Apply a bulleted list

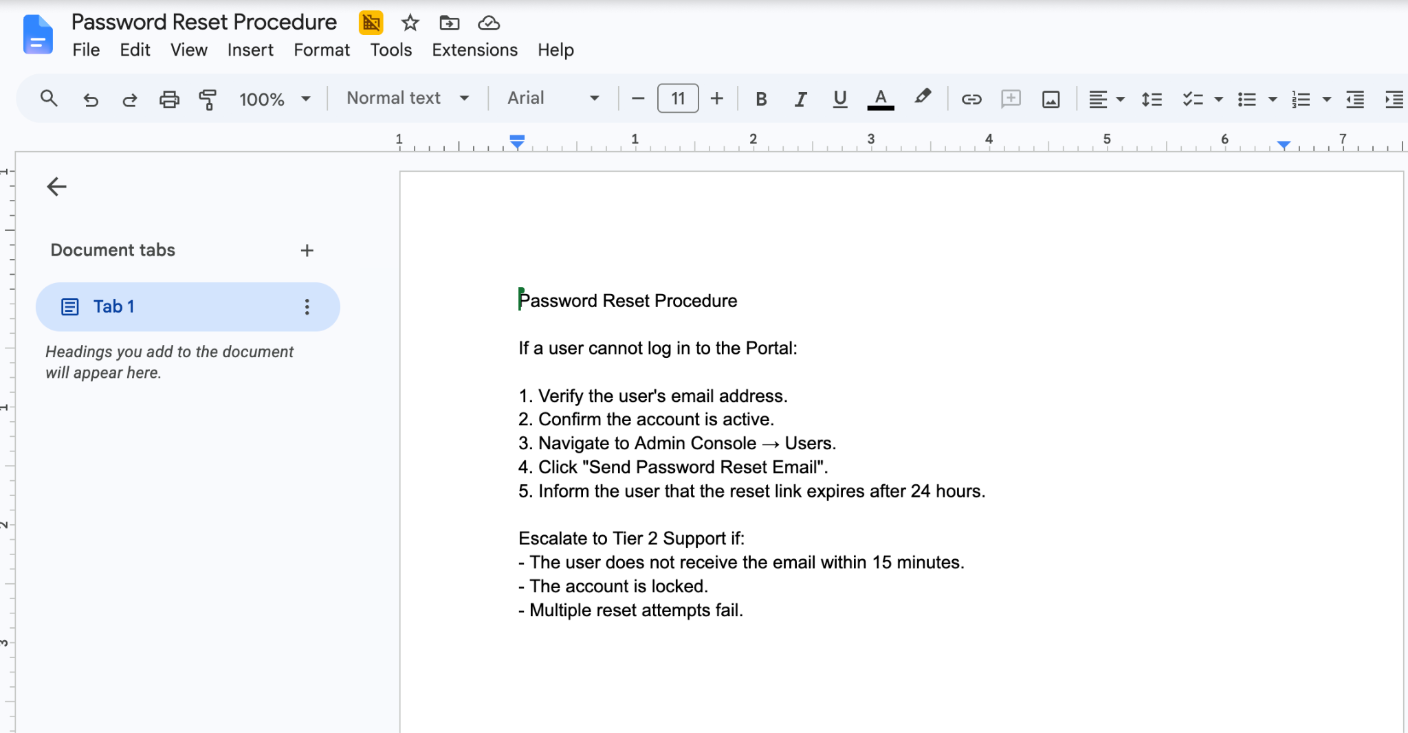[x=1246, y=100]
